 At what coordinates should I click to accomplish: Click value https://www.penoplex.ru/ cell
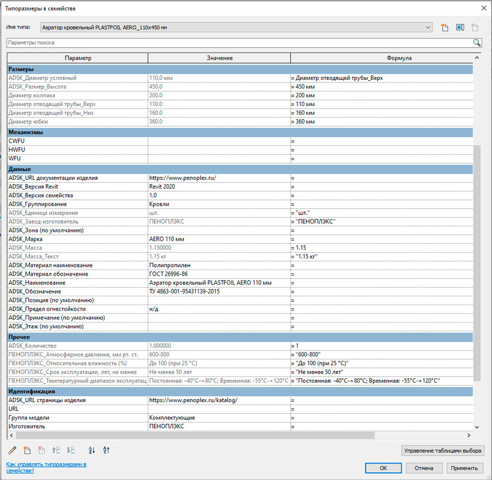tap(219, 178)
